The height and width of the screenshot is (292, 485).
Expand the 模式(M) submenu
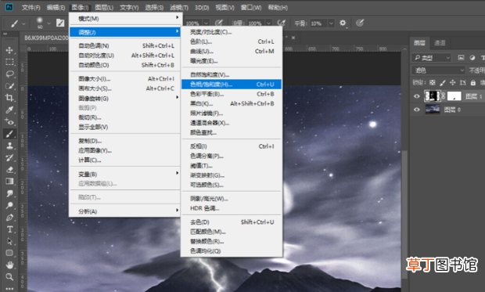pos(124,19)
